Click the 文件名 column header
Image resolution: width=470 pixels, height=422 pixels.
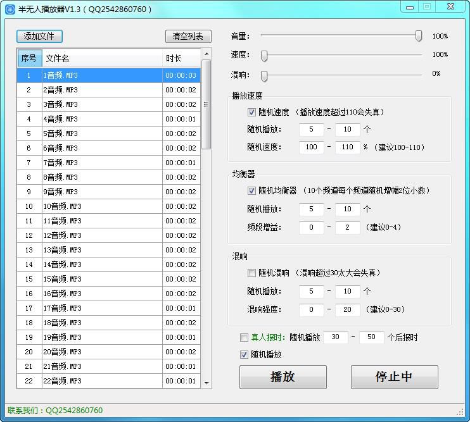[102, 58]
